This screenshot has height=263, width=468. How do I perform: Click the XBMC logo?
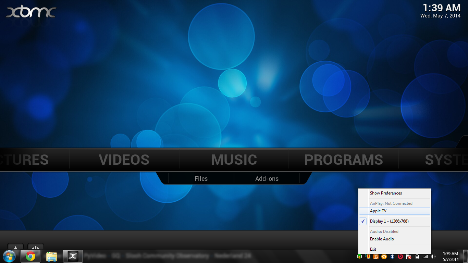click(31, 12)
